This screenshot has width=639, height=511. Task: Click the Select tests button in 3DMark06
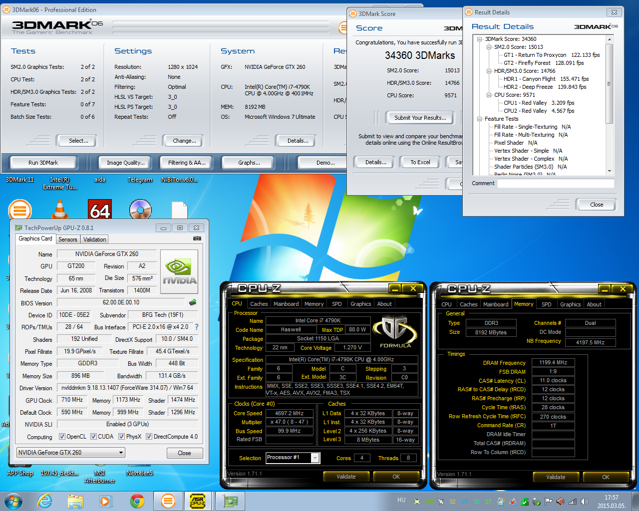tap(78, 141)
